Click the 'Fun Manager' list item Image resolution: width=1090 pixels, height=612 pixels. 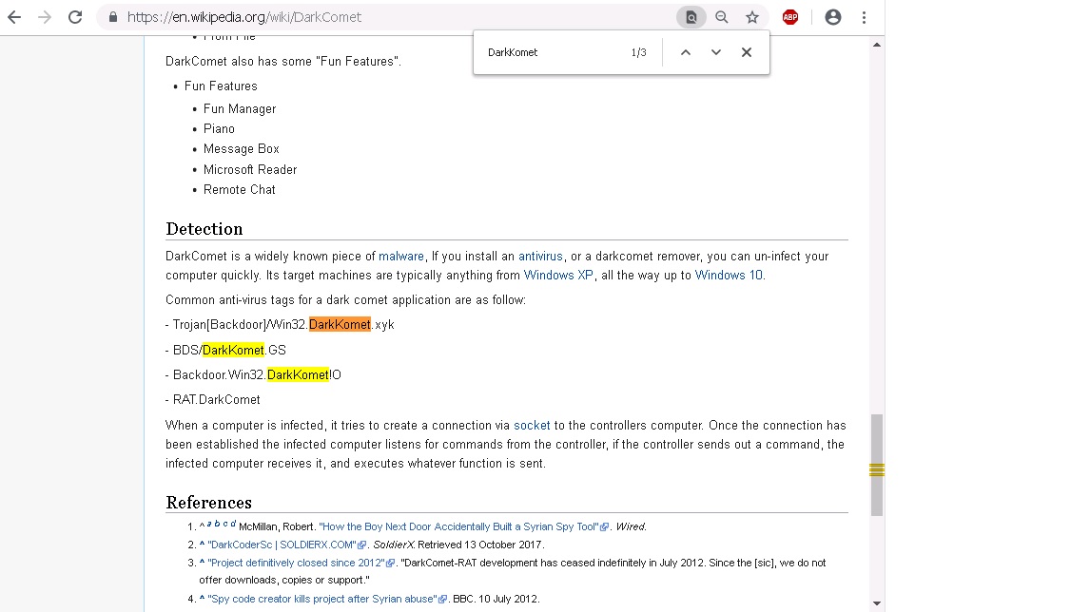coord(240,109)
